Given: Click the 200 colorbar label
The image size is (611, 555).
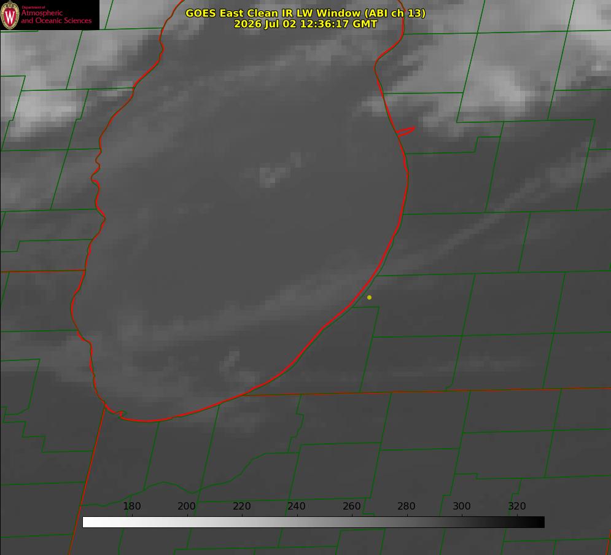Looking at the screenshot, I should coord(187,506).
